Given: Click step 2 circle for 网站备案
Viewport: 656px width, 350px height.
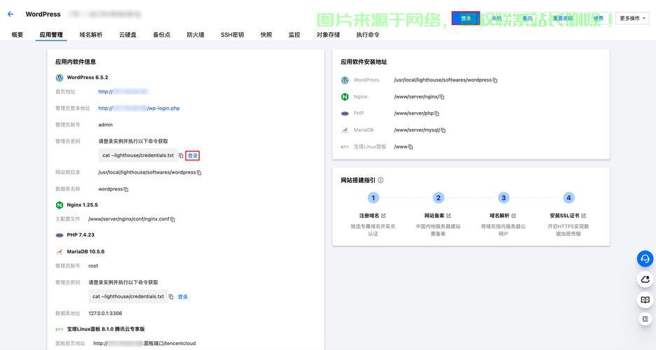Looking at the screenshot, I should point(438,198).
